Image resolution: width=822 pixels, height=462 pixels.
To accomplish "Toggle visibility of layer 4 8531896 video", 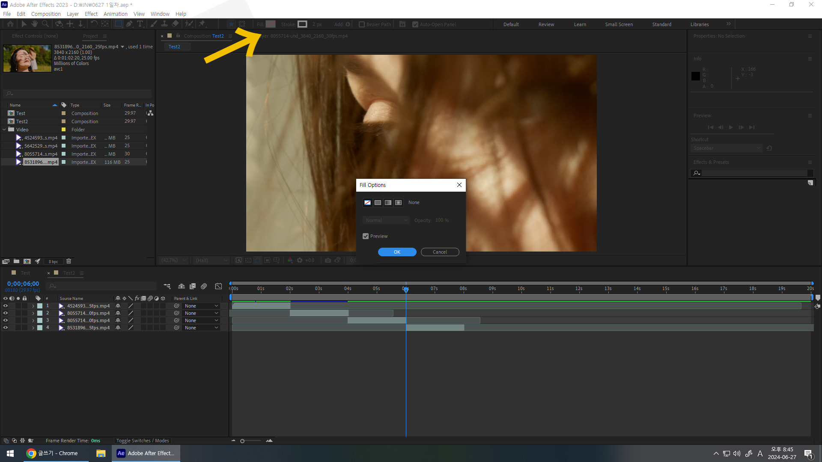I will click(6, 328).
